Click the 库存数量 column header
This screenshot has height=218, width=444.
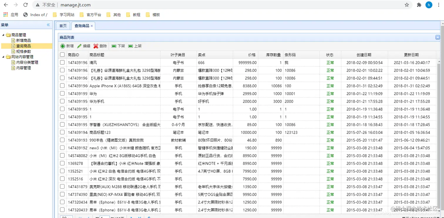click(x=270, y=55)
